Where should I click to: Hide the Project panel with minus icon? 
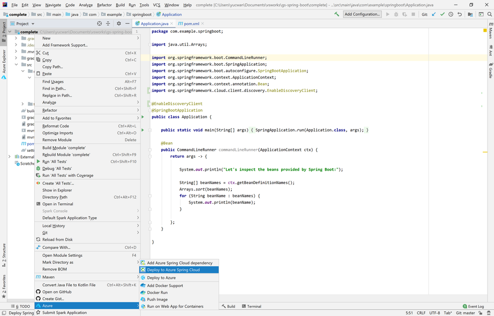coord(127,23)
